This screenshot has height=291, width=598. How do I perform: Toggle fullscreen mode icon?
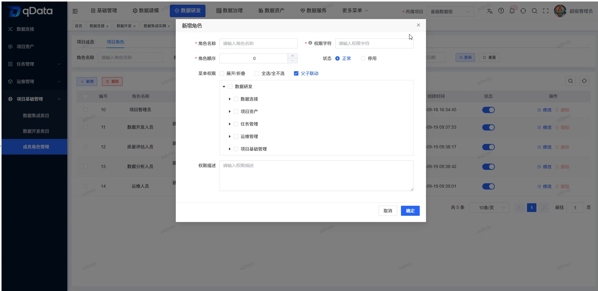[x=546, y=11]
